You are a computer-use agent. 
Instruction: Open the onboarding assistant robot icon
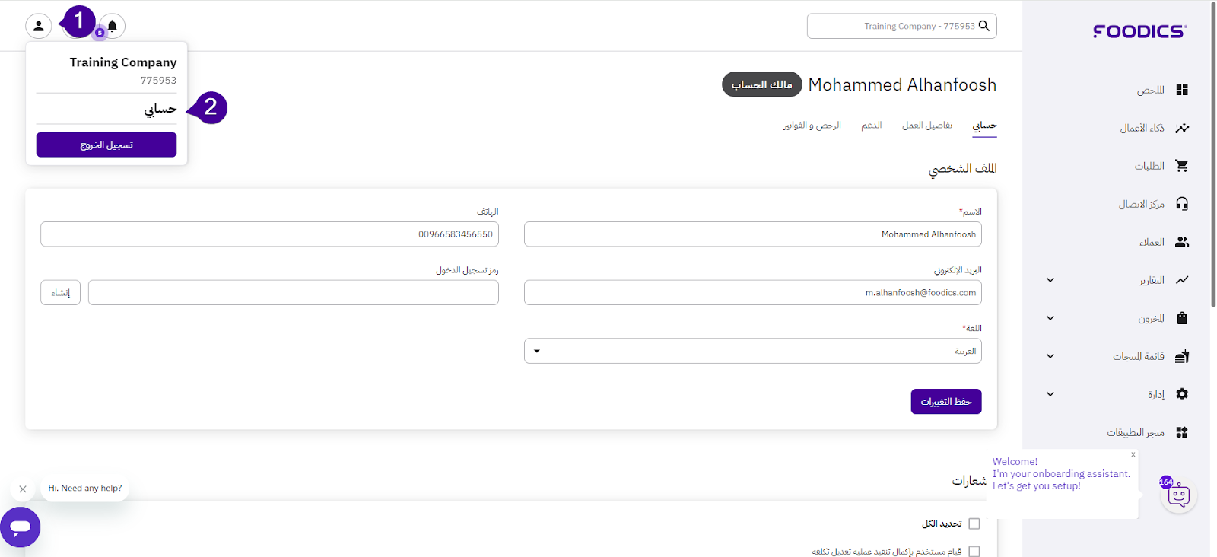tap(1178, 496)
